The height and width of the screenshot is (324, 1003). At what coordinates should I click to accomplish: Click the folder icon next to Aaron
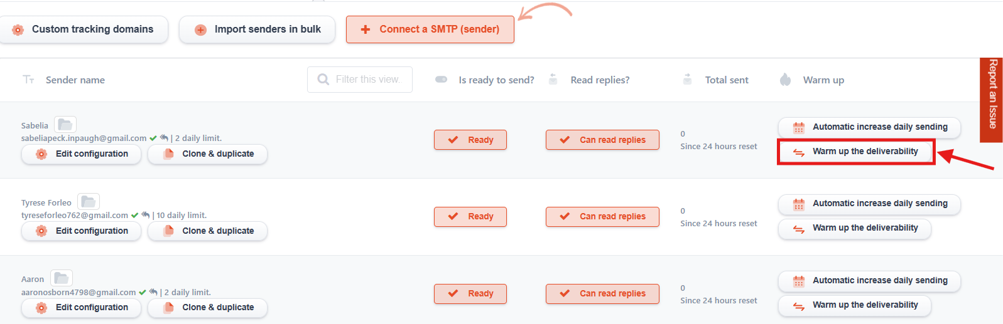(x=62, y=278)
